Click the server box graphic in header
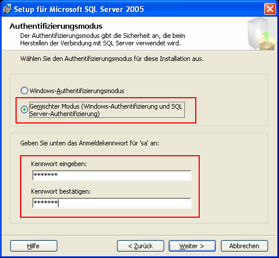The height and width of the screenshot is (258, 279). click(x=262, y=34)
